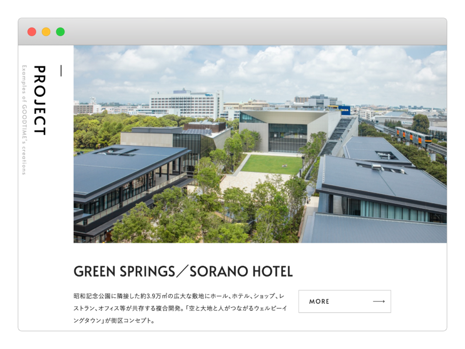Click the central hall's glass facade
This screenshot has width=465, height=349.
(287, 138)
